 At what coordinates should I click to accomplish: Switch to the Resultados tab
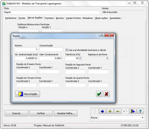click(115, 18)
